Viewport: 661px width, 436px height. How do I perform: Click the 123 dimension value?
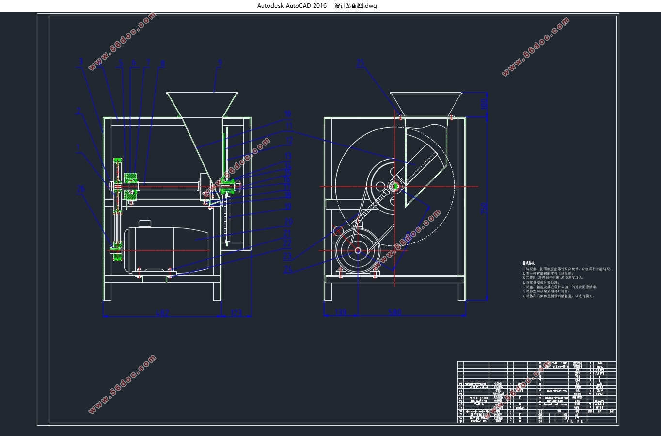236,313
